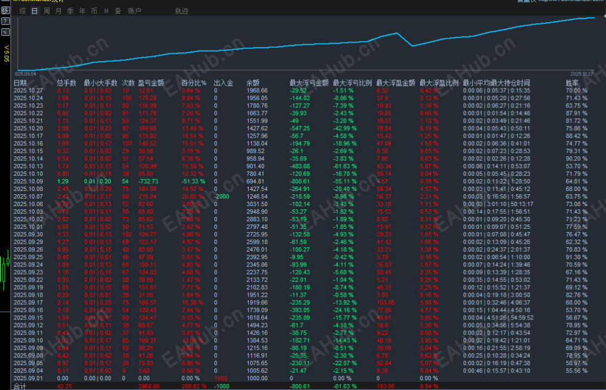Select the 币 currency tab

coord(94,11)
